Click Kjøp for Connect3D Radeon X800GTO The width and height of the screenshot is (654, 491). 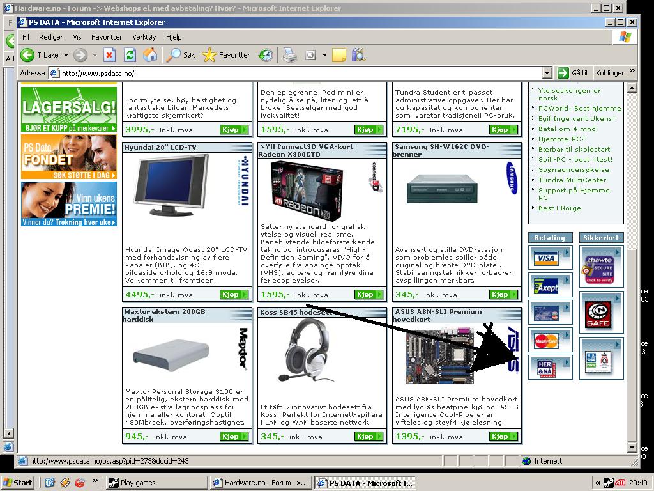point(369,295)
